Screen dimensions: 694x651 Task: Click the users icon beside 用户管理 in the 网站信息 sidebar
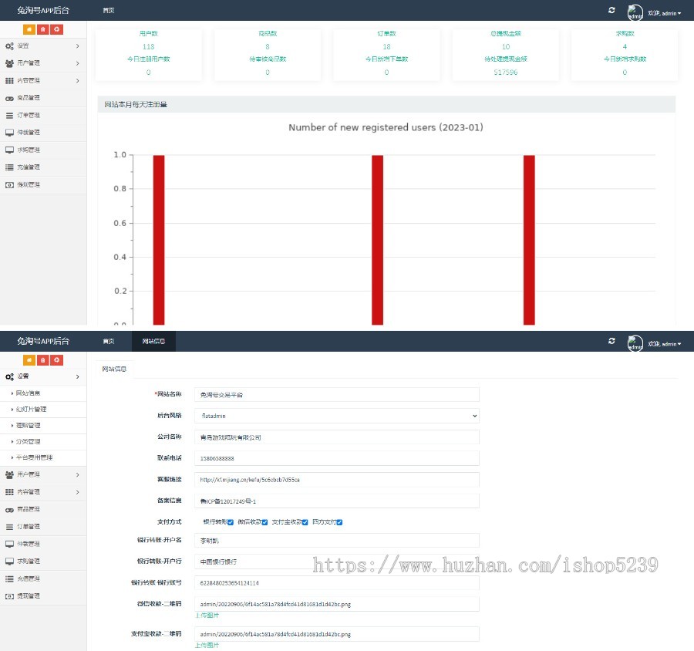coord(9,474)
